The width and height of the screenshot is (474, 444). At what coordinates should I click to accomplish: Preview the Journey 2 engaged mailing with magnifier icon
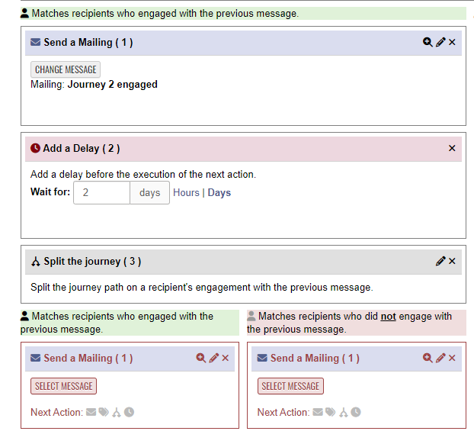[x=428, y=42]
